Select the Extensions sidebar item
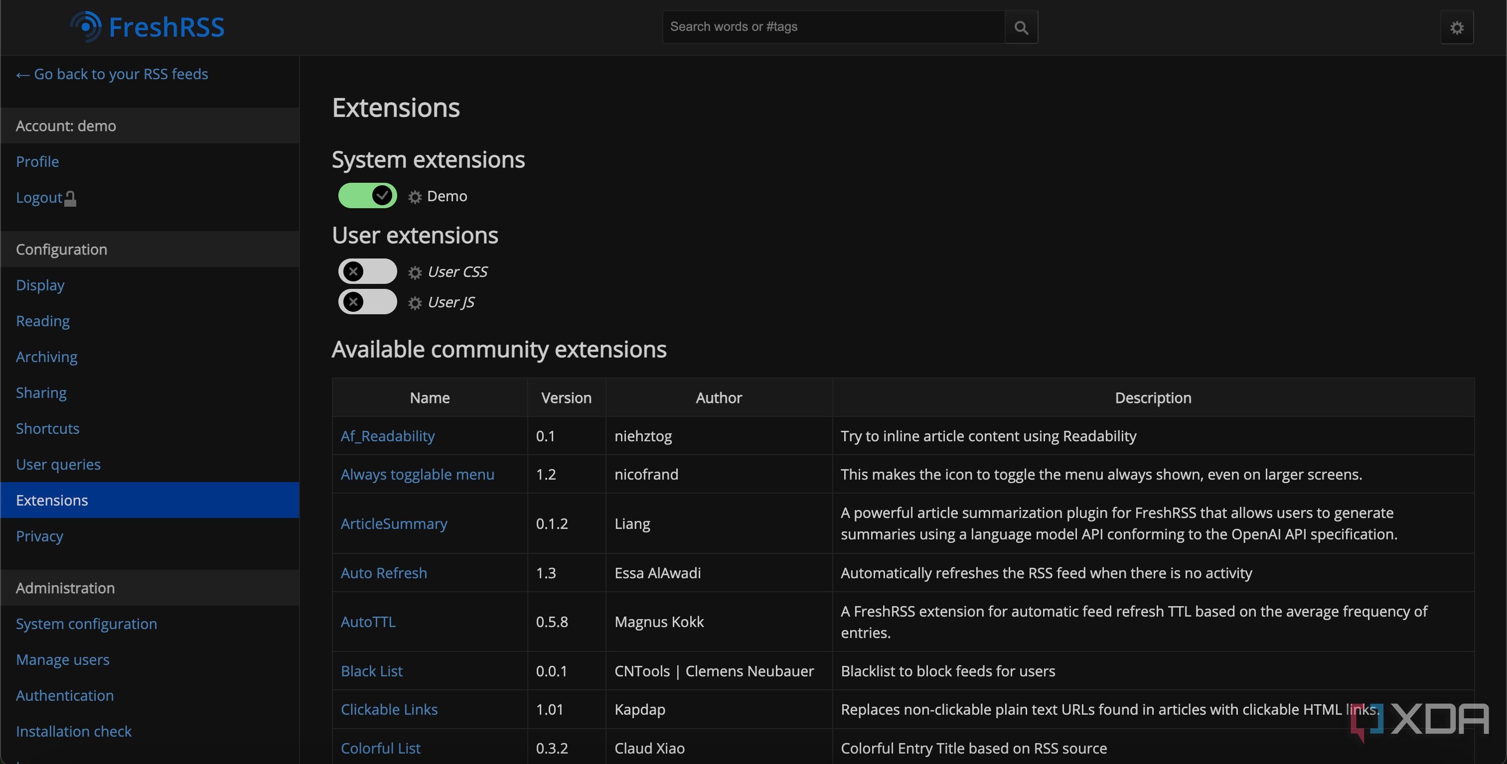 150,501
